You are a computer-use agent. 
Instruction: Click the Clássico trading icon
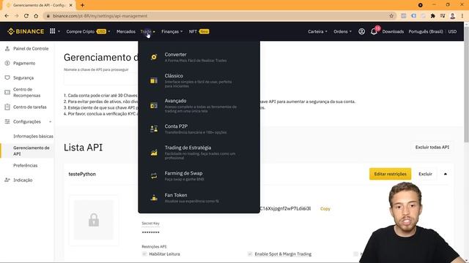(154, 80)
